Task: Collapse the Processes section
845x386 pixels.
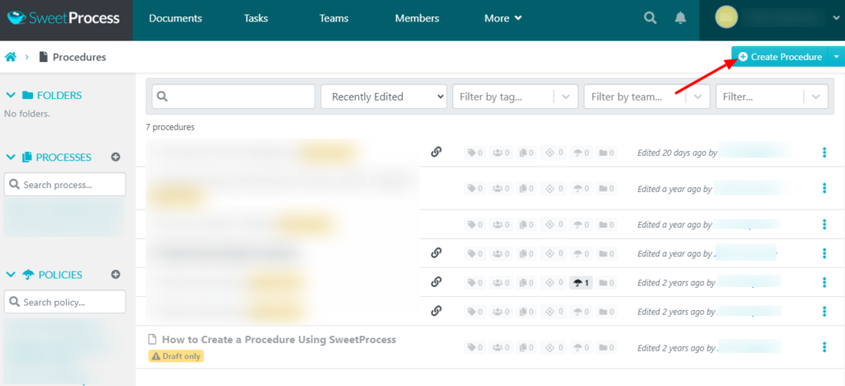Action: 11,157
